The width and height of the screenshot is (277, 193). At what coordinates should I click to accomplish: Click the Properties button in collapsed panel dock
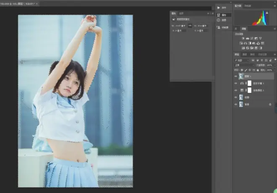[x=224, y=15]
